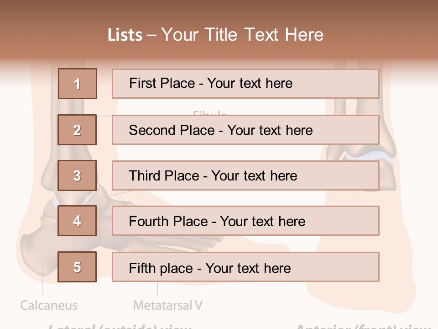Select the Anterior (front) view caption
This screenshot has height=329, width=438.
(x=363, y=326)
